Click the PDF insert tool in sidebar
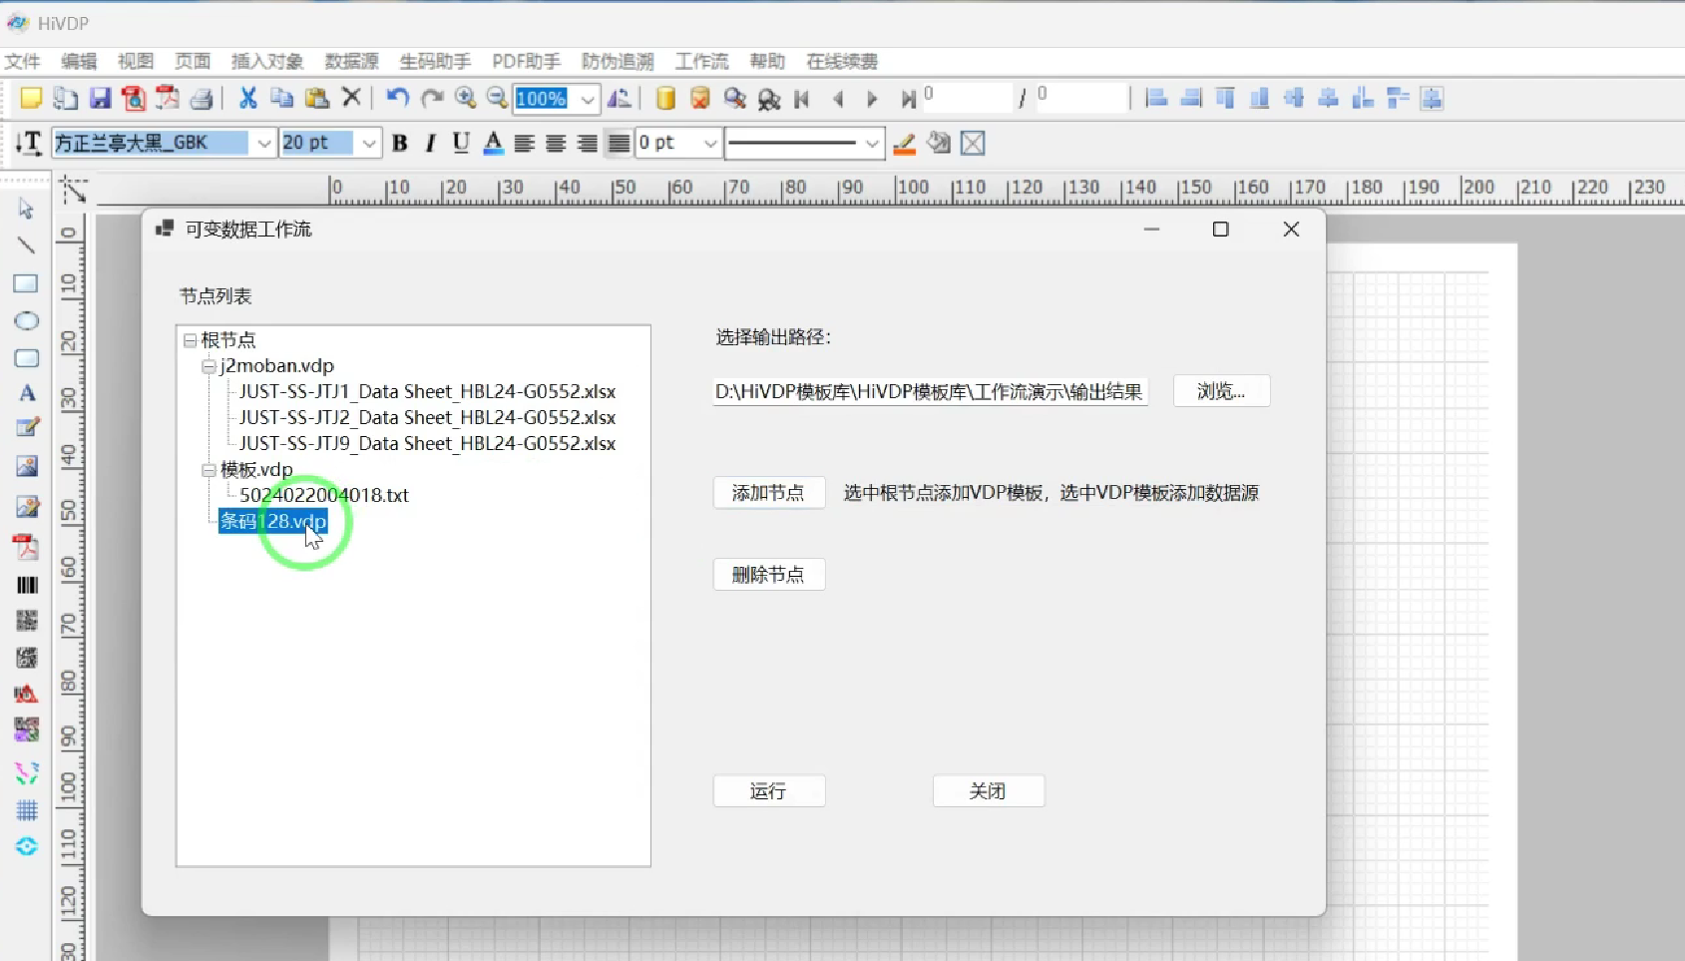1685x961 pixels. click(x=26, y=547)
